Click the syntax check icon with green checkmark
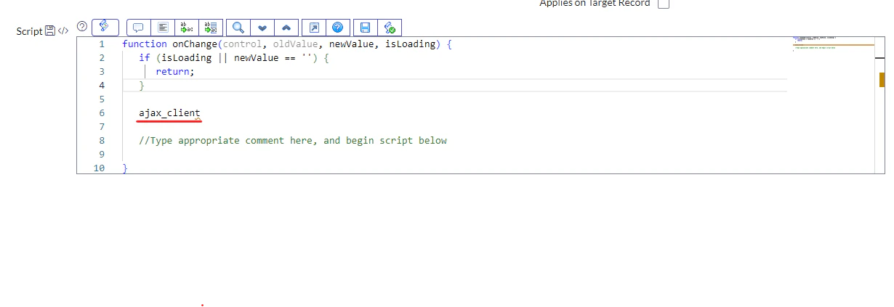The image size is (894, 307). coord(389,28)
